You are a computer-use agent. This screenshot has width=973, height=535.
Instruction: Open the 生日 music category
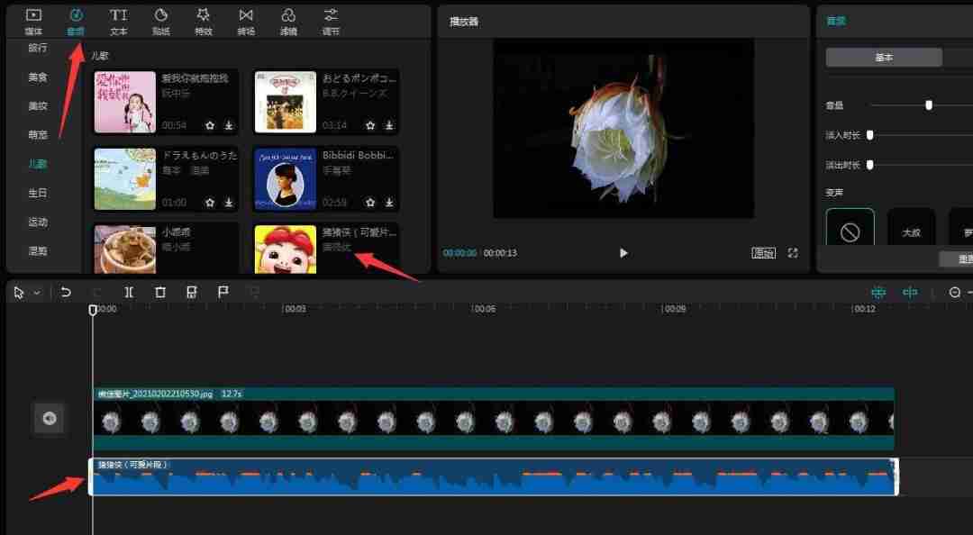(36, 192)
